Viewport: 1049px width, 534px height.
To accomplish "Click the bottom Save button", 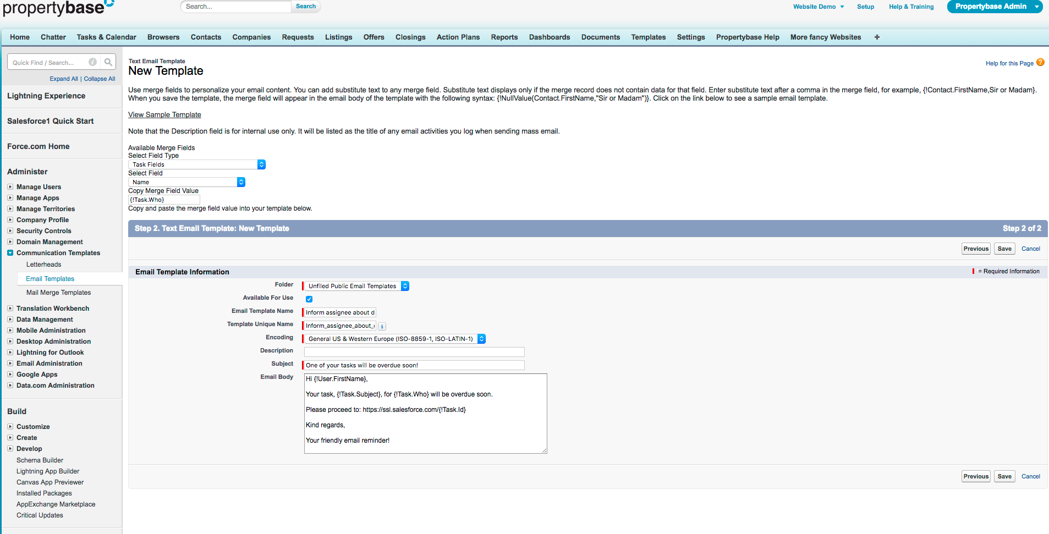I will point(1004,476).
